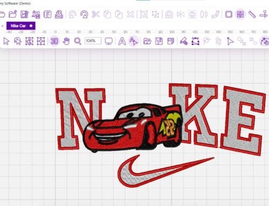Click the scissors Cut icon
The width and height of the screenshot is (269, 206).
click(x=96, y=15)
